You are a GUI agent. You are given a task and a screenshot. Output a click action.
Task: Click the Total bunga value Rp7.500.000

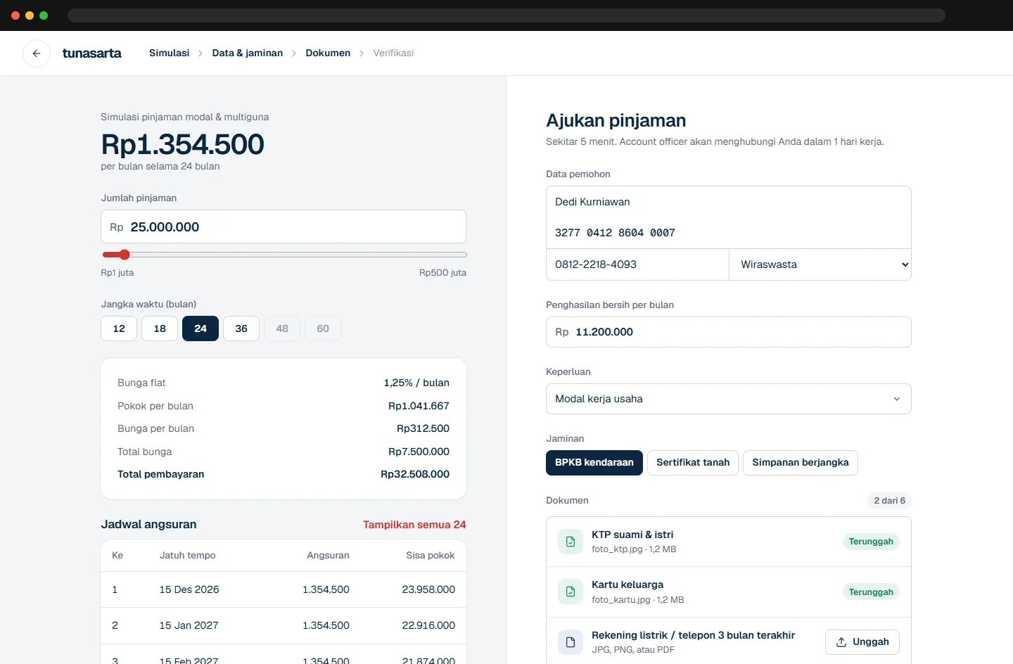pyautogui.click(x=419, y=452)
